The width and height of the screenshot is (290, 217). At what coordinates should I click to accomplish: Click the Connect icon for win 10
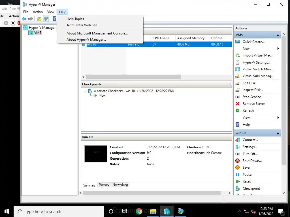click(238, 140)
